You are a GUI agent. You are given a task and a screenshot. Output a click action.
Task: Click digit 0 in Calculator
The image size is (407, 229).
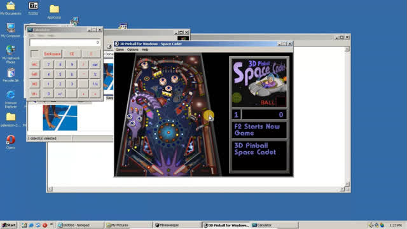[48, 94]
